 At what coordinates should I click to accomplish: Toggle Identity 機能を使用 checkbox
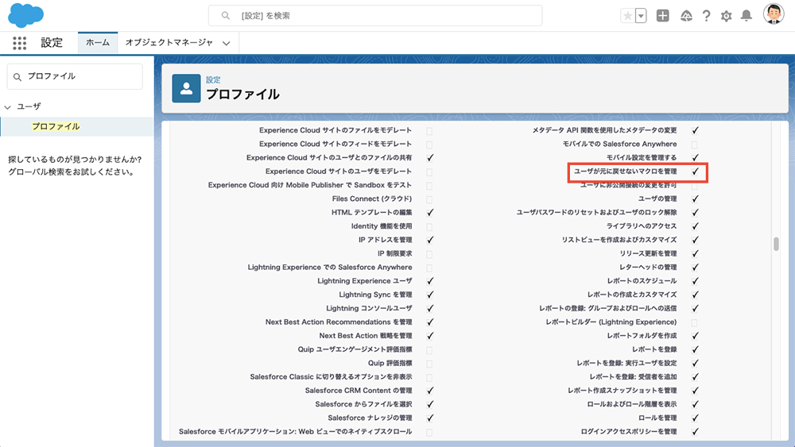coord(429,227)
